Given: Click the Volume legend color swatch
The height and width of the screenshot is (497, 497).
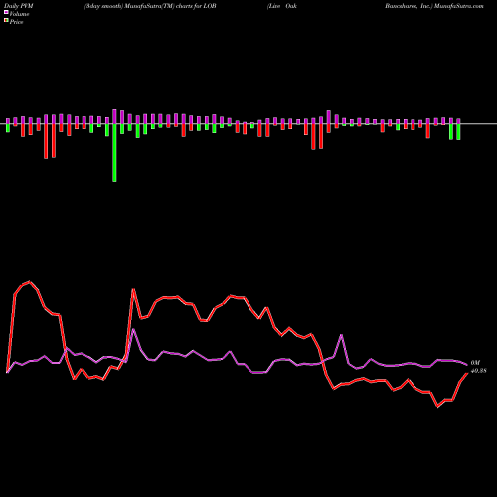Looking at the screenshot, I should 6,13.
